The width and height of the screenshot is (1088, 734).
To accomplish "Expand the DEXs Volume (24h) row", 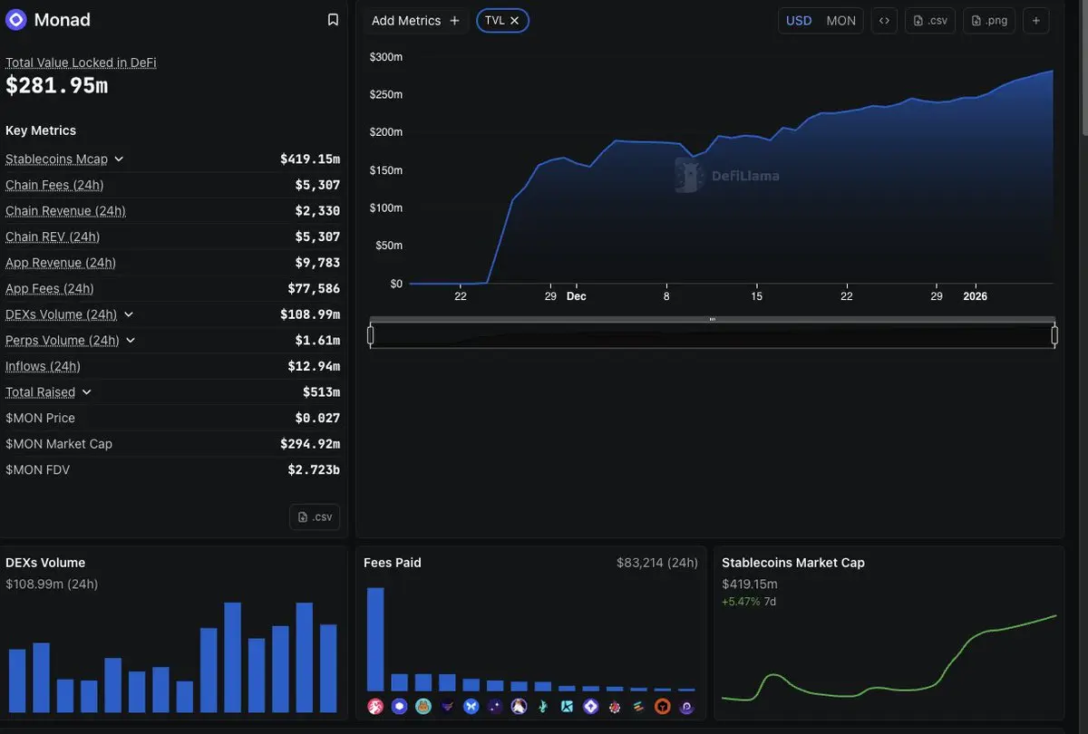I will click(x=129, y=314).
